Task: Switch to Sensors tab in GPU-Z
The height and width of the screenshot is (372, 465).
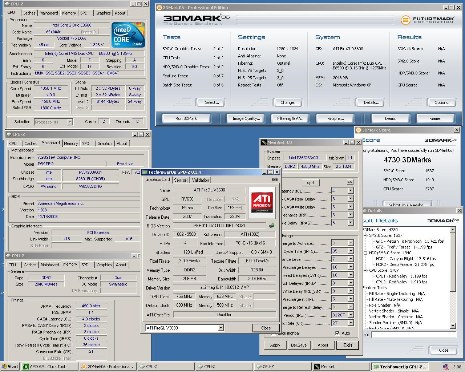Action: pos(181,180)
